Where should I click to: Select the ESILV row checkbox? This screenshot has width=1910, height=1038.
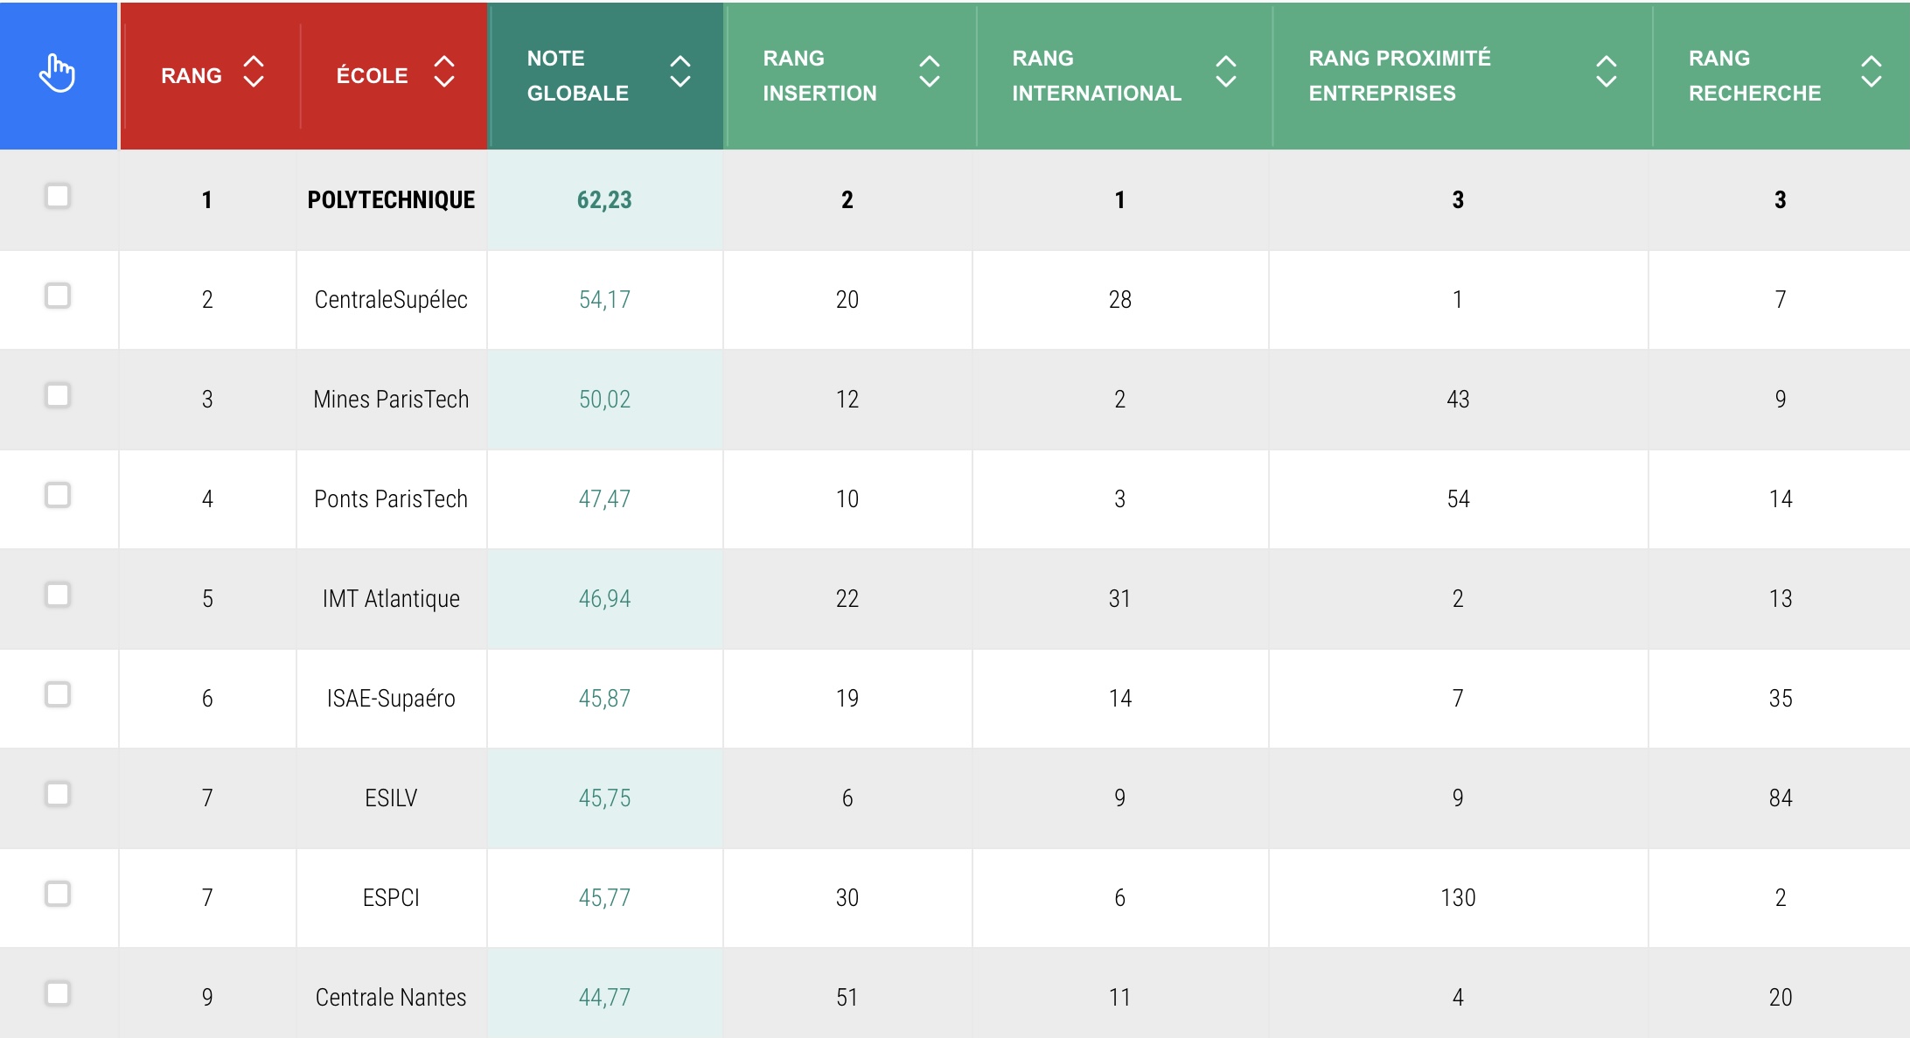coord(58,794)
